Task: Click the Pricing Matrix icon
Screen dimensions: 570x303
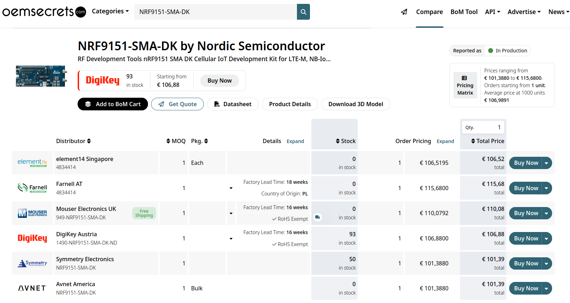Action: pyautogui.click(x=465, y=78)
